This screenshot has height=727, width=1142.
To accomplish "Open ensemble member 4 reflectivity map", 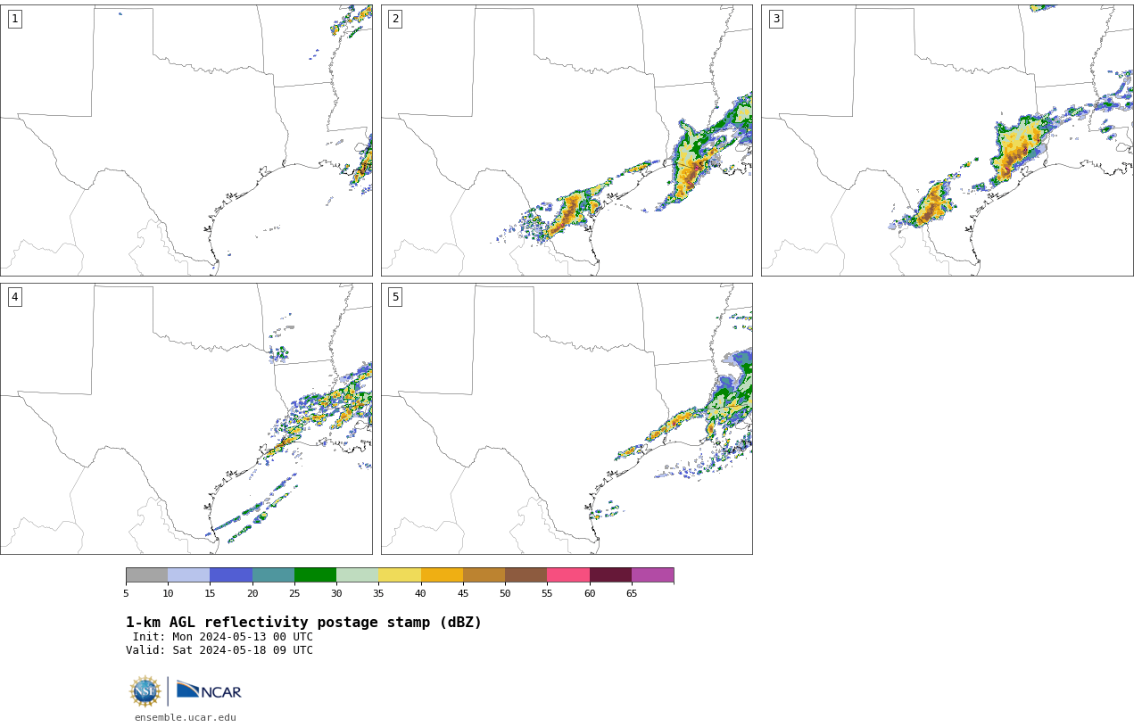I will coord(186,418).
